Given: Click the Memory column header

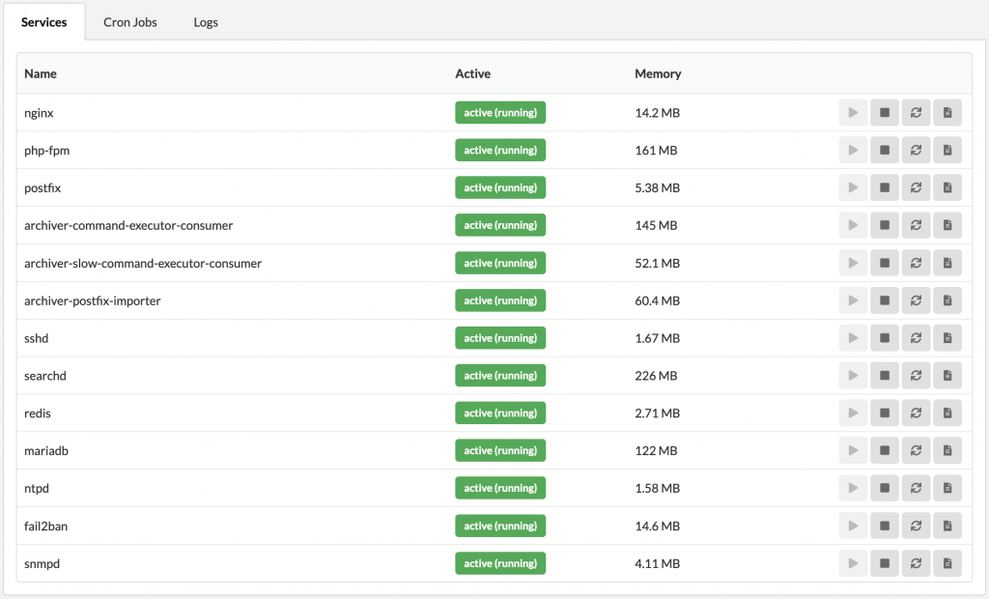Looking at the screenshot, I should pyautogui.click(x=658, y=73).
